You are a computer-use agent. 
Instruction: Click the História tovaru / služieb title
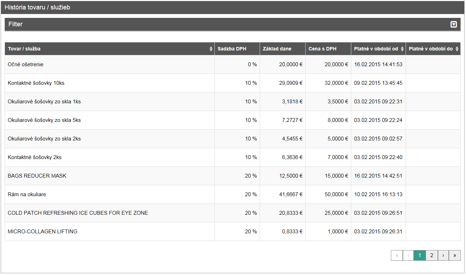pyautogui.click(x=37, y=7)
